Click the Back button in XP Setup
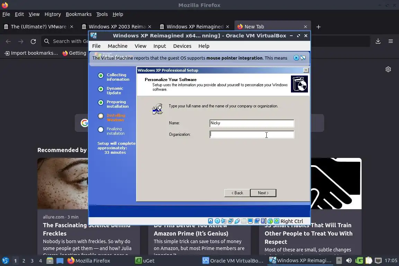Viewport: 399px width, 266px height. (237, 193)
